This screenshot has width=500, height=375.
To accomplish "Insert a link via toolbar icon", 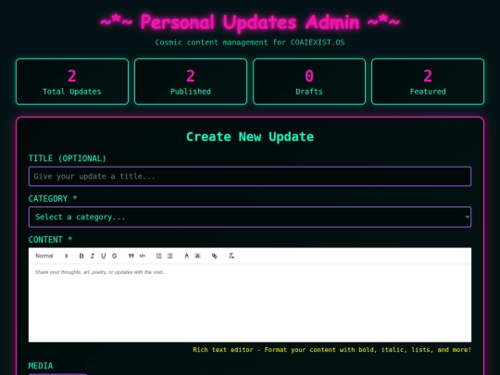I will click(214, 256).
